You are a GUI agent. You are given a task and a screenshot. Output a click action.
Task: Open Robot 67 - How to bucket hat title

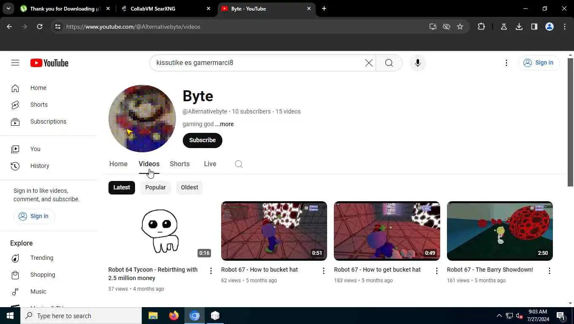pyautogui.click(x=260, y=270)
